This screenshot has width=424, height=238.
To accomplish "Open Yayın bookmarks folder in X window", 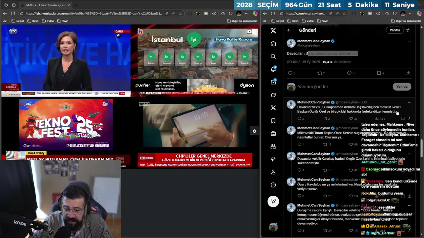I will click(323, 21).
